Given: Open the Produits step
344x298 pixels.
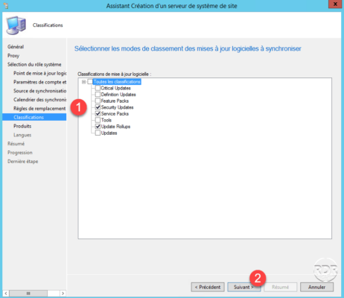Looking at the screenshot, I should tap(22, 126).
